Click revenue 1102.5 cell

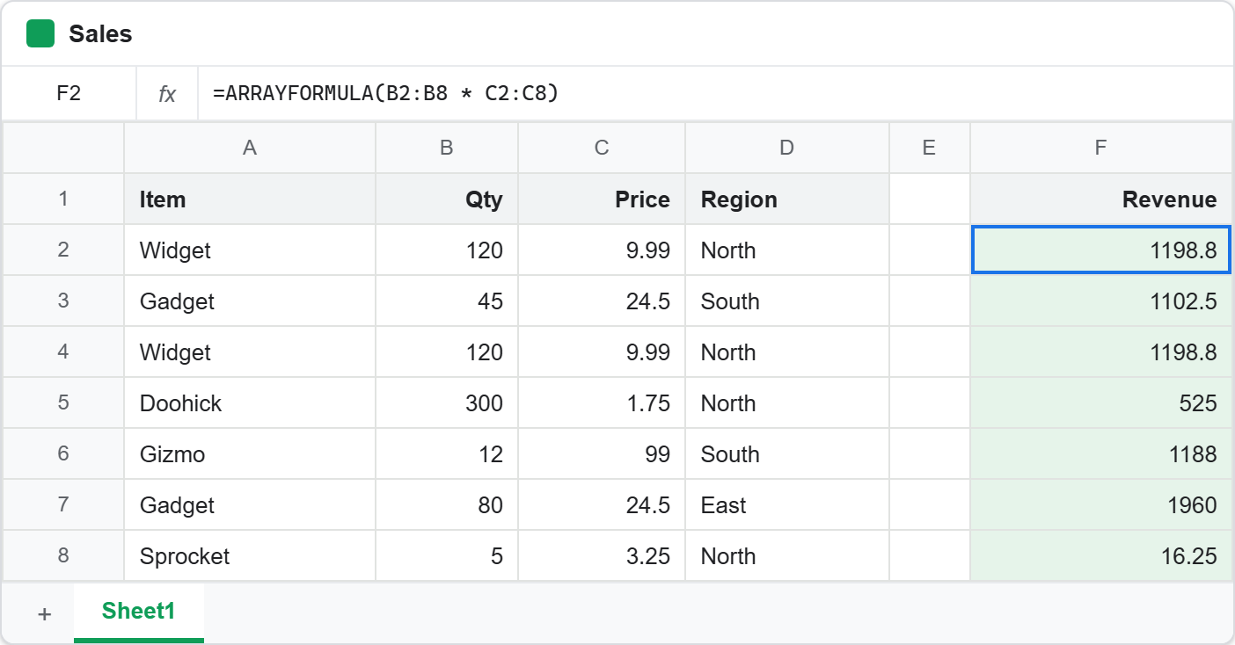pos(1101,301)
